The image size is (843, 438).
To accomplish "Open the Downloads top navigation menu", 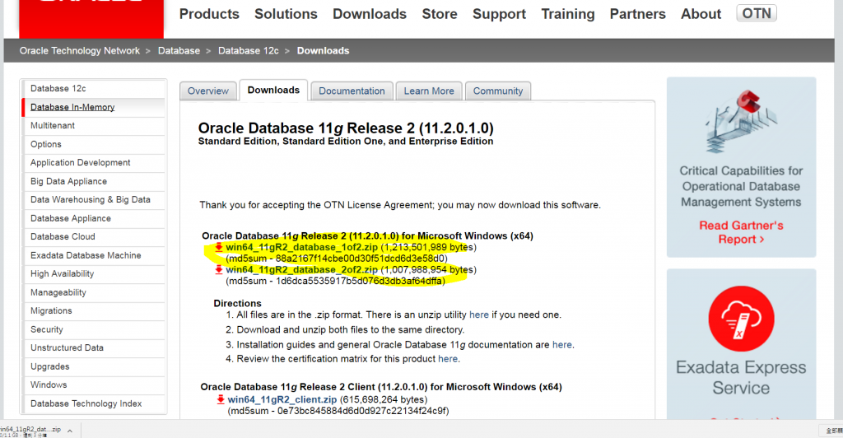I will coord(370,14).
